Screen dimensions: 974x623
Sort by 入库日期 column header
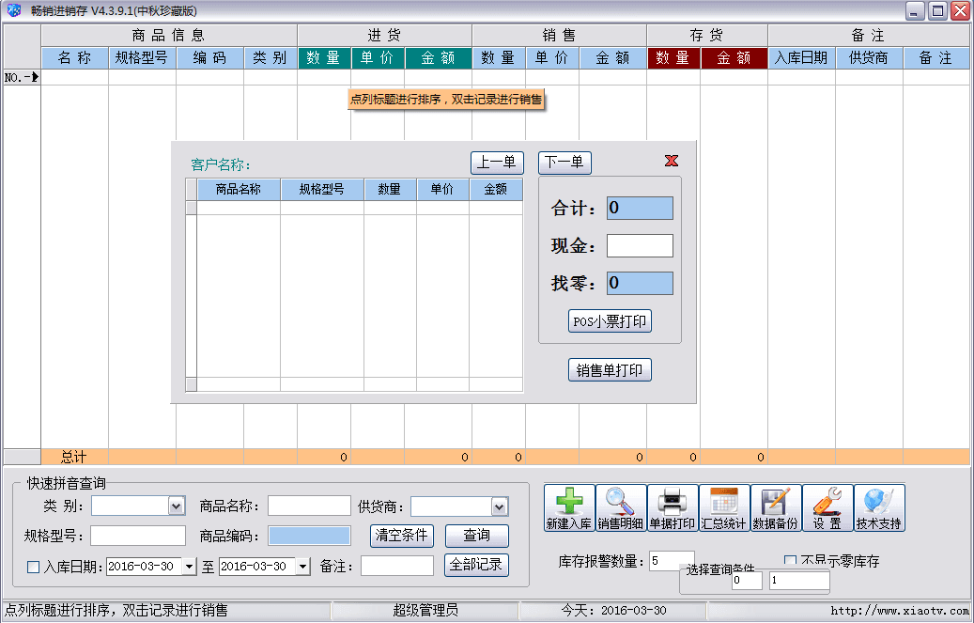point(801,58)
